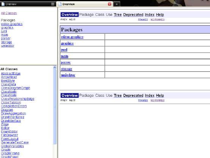
Task: Open umleditor in the left package list
Action: click(x=8, y=46)
